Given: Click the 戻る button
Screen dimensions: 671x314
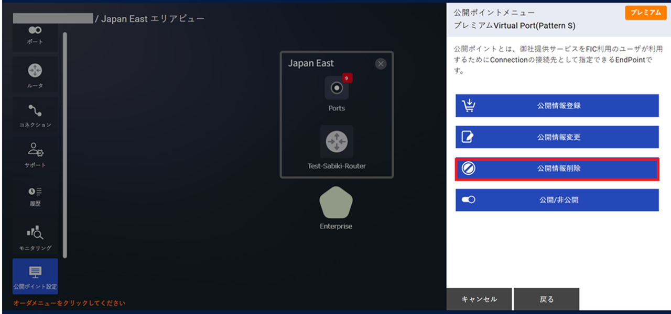Looking at the screenshot, I should point(547,299).
